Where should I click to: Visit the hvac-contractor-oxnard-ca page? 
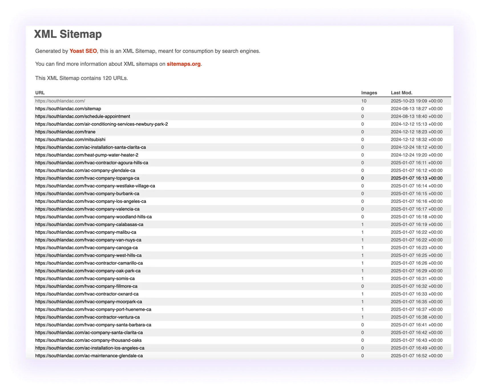[x=87, y=294]
